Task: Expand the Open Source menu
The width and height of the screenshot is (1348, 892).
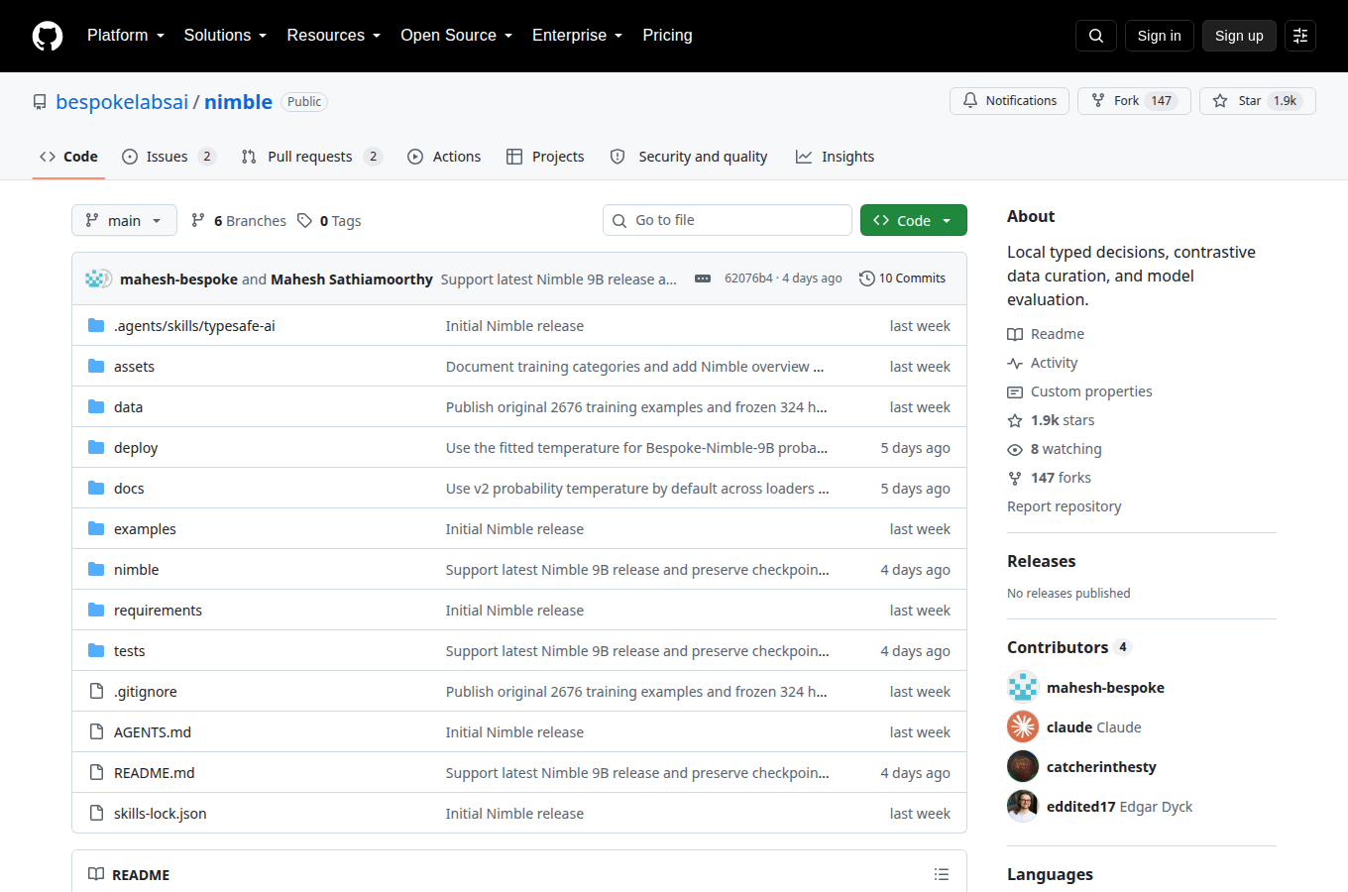Action: (457, 36)
